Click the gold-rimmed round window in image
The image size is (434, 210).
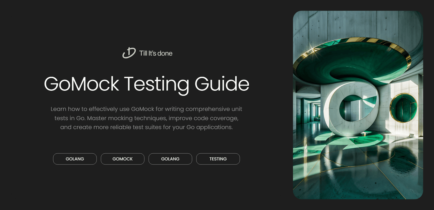coord(403,108)
